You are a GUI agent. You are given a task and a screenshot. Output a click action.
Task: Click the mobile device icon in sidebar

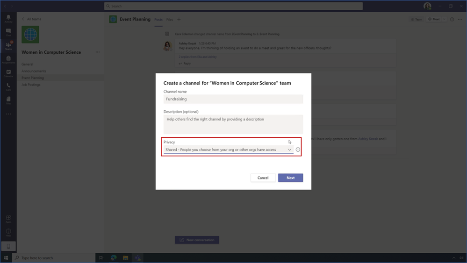[8, 246]
